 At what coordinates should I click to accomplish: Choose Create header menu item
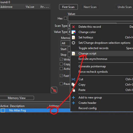point(102,103)
